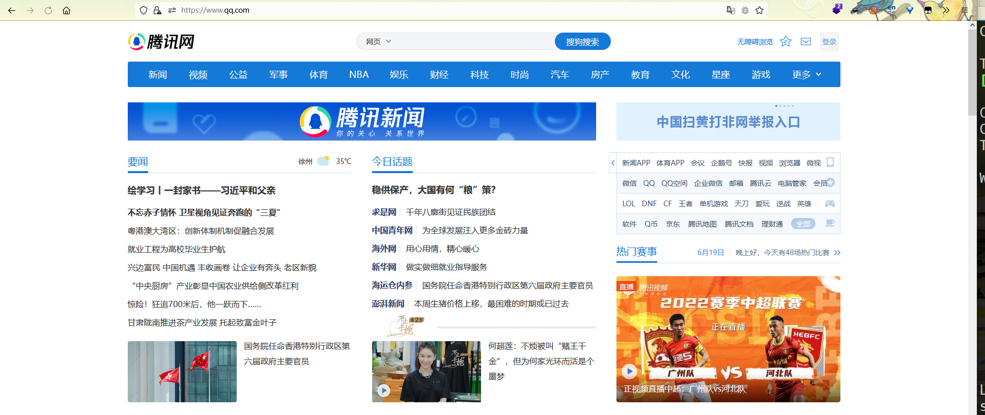Open the mail envelope icon beside 登录
Viewport: 985px width, 415px height.
click(x=805, y=42)
